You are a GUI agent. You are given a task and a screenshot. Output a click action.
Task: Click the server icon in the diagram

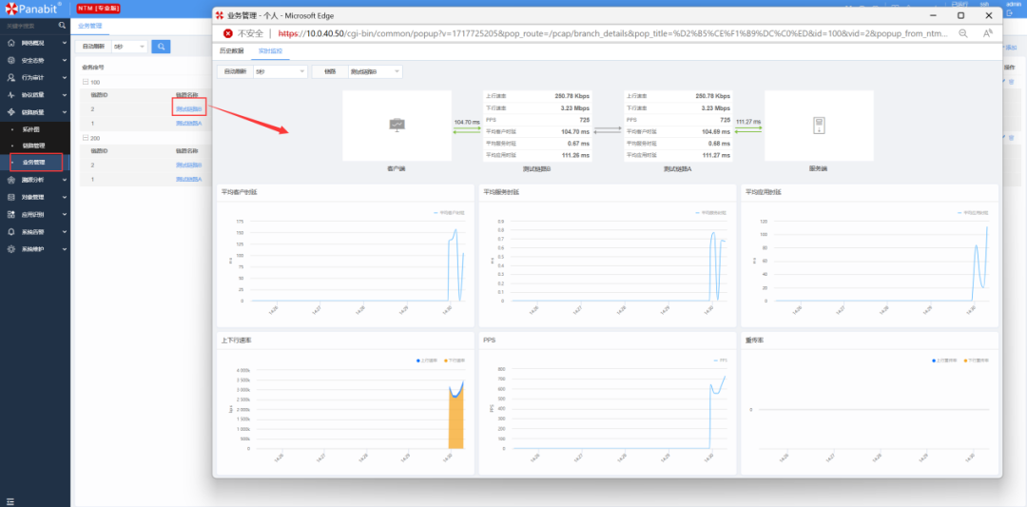pos(819,125)
